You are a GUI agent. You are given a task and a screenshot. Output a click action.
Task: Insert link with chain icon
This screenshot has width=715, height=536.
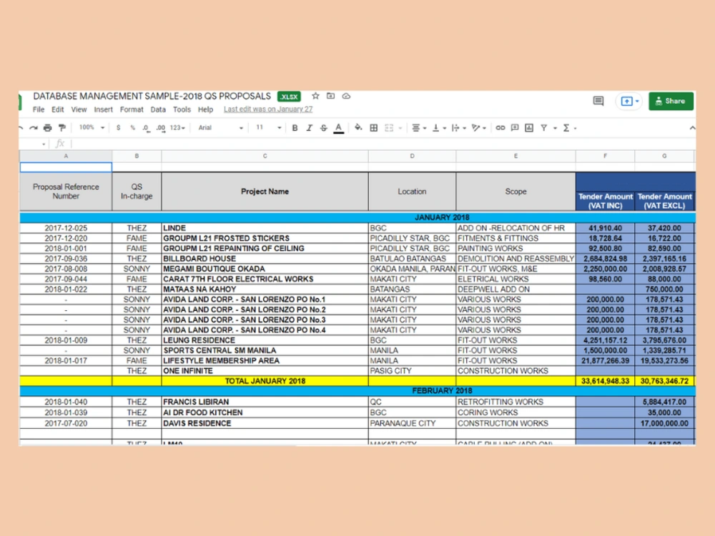pos(500,128)
